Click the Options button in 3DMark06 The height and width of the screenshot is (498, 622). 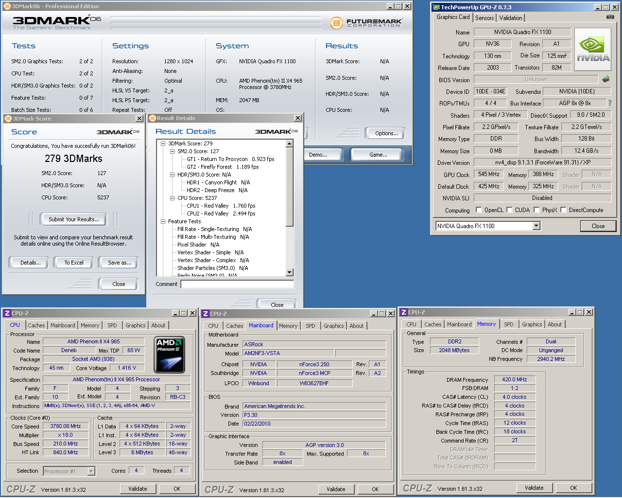point(386,133)
